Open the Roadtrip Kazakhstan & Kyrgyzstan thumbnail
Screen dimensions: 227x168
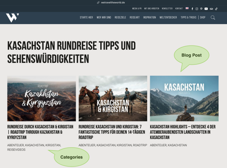(x=42, y=98)
